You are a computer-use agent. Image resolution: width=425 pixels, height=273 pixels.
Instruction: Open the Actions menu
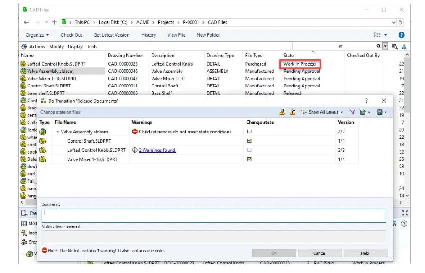coord(37,47)
